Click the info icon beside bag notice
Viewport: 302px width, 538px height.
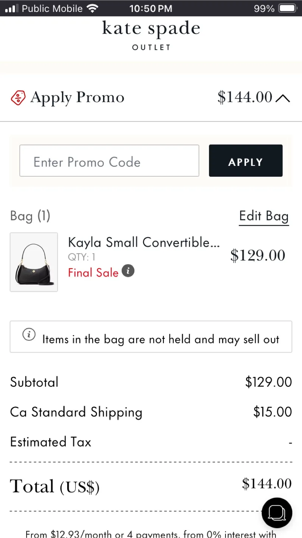pyautogui.click(x=29, y=334)
